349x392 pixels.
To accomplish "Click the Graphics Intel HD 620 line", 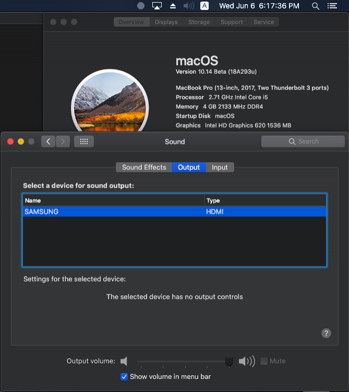I will [234, 125].
